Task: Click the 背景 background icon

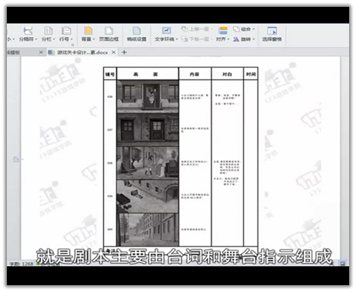Action: point(88,31)
